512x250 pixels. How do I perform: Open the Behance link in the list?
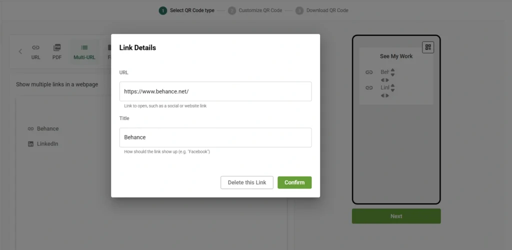tap(47, 128)
